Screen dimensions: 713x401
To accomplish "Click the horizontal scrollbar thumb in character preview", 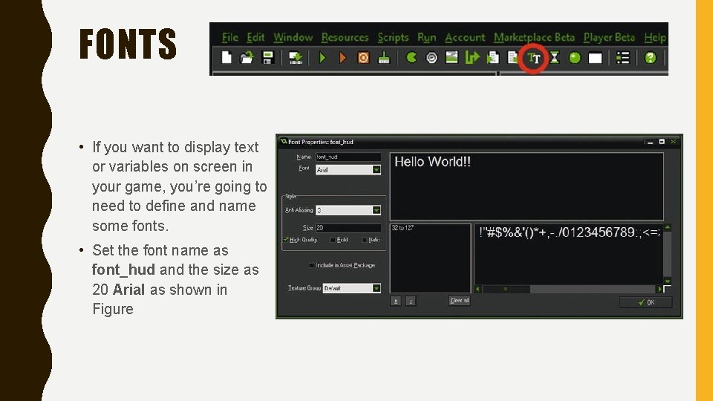I will (506, 289).
